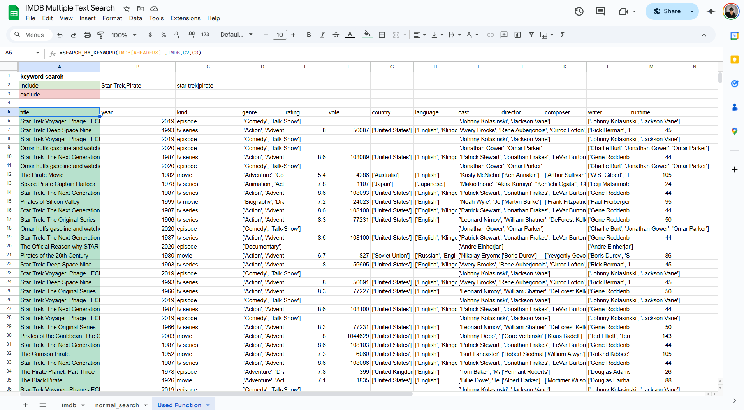Increase decimal places

coord(191,35)
